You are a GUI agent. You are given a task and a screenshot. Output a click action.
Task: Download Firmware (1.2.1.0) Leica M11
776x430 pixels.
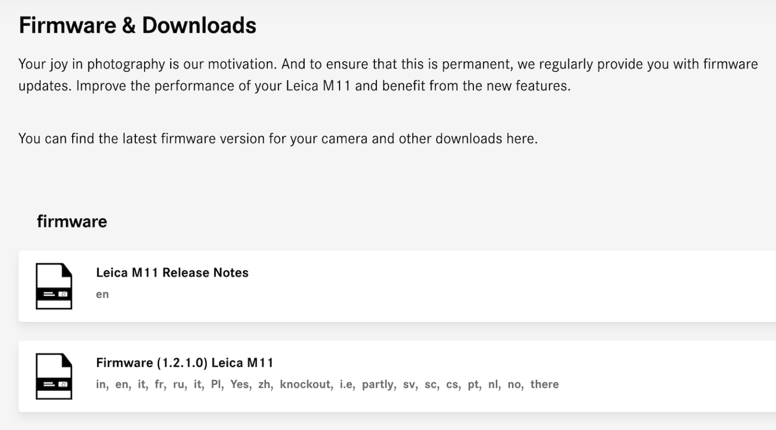click(184, 362)
